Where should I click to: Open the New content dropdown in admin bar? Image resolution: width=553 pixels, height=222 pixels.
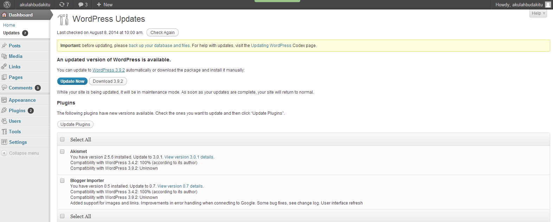click(x=104, y=5)
